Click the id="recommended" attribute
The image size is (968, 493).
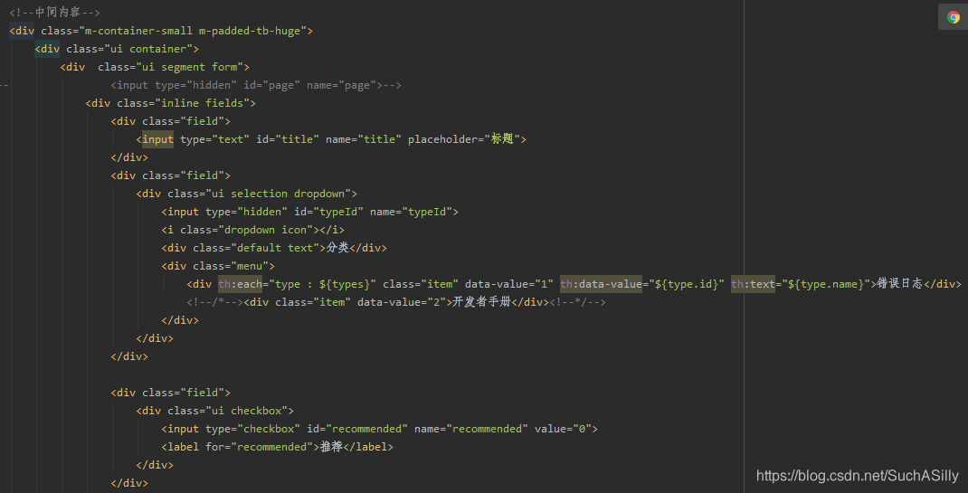coord(357,429)
